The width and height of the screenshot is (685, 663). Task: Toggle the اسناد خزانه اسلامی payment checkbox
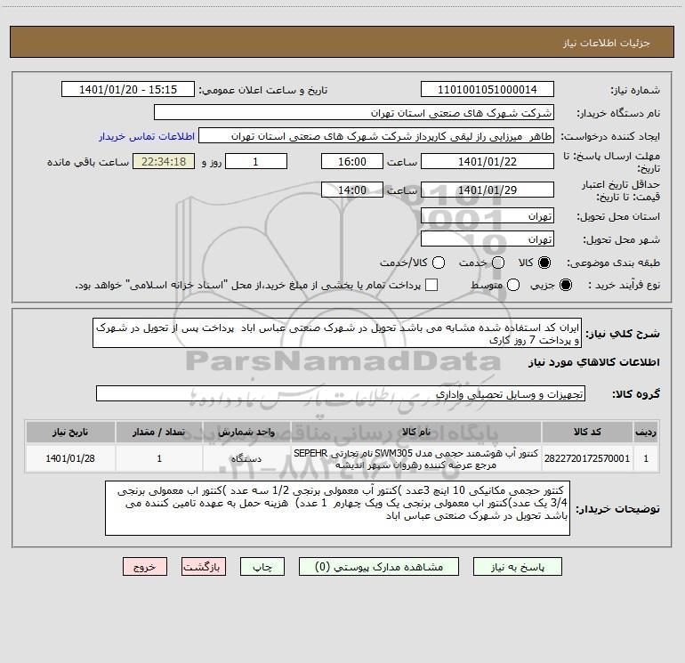coord(431,285)
